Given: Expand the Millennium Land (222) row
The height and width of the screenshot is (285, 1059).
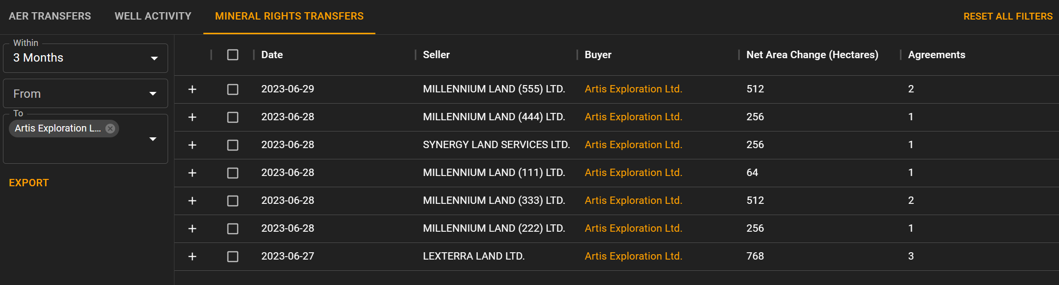Looking at the screenshot, I should tap(192, 229).
